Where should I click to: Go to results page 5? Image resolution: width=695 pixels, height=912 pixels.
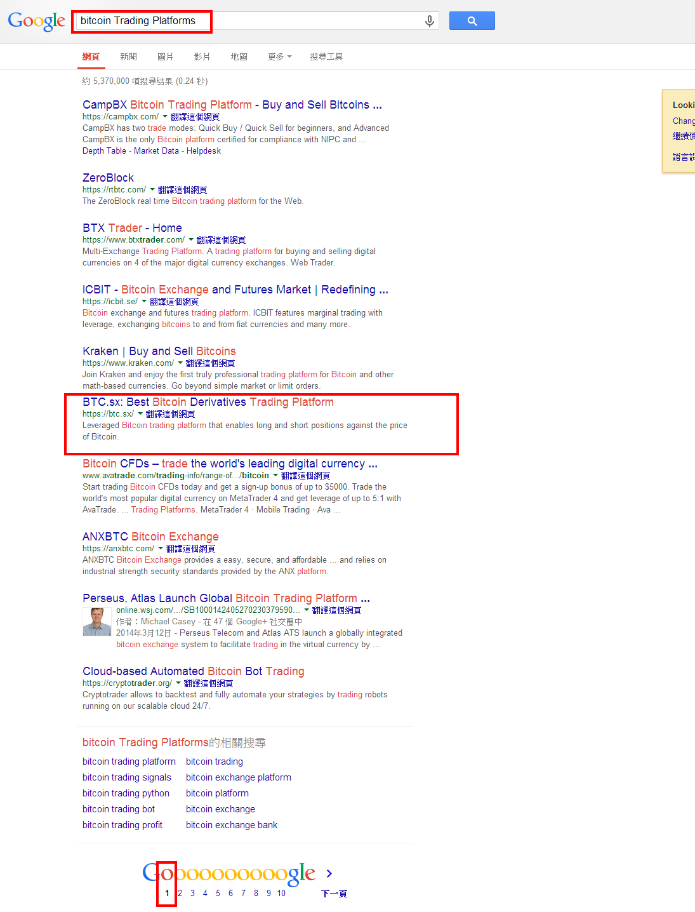coord(218,893)
